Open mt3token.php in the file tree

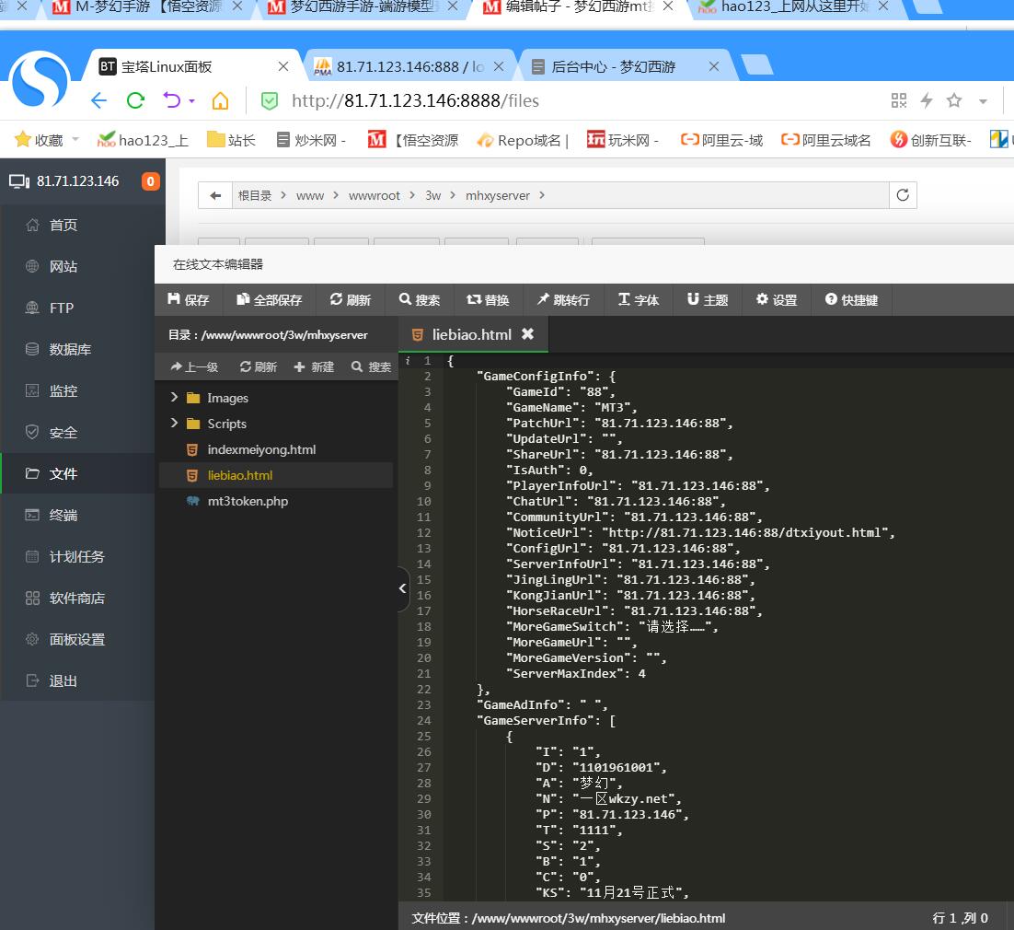point(248,501)
